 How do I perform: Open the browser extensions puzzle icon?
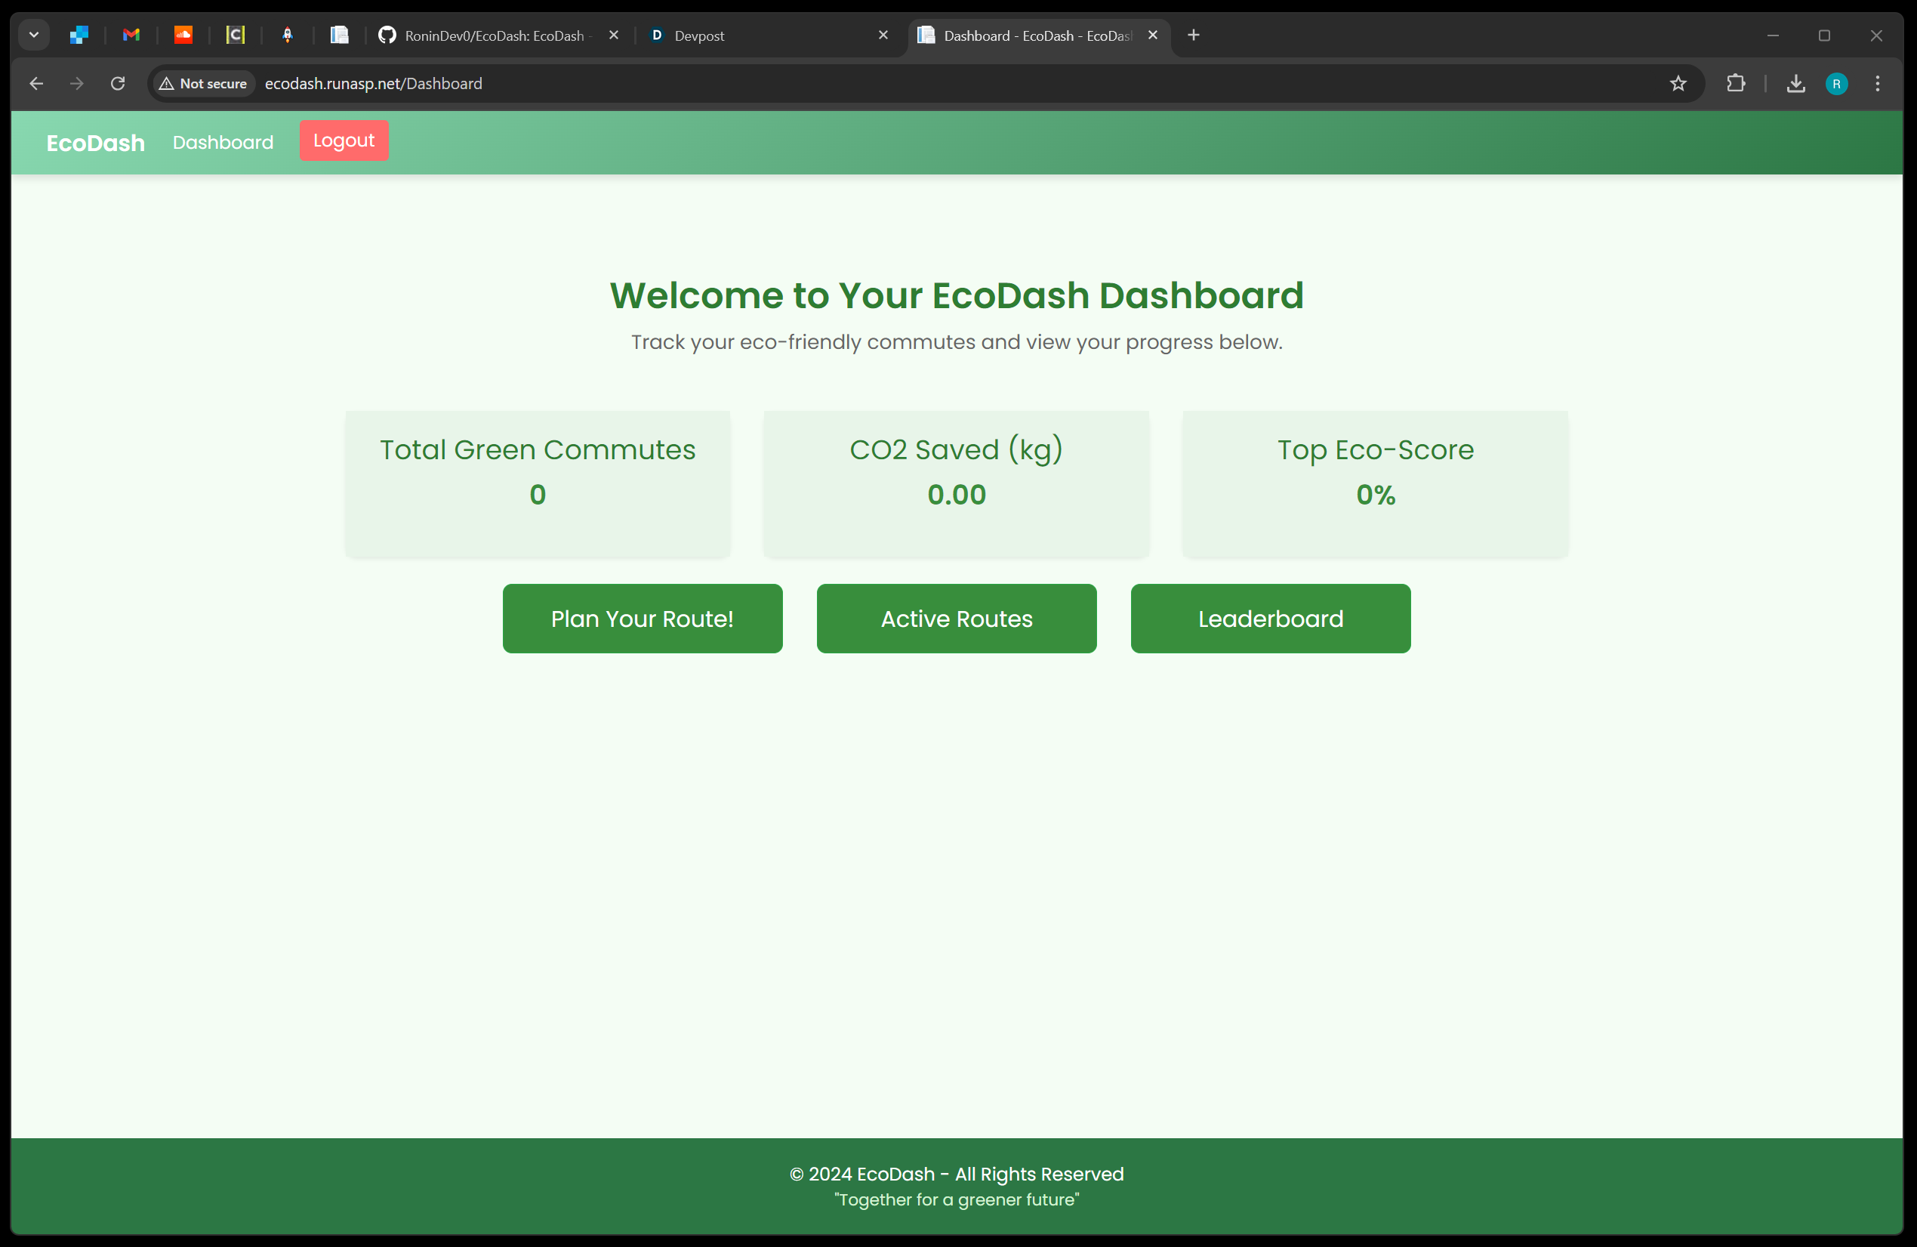pos(1736,84)
